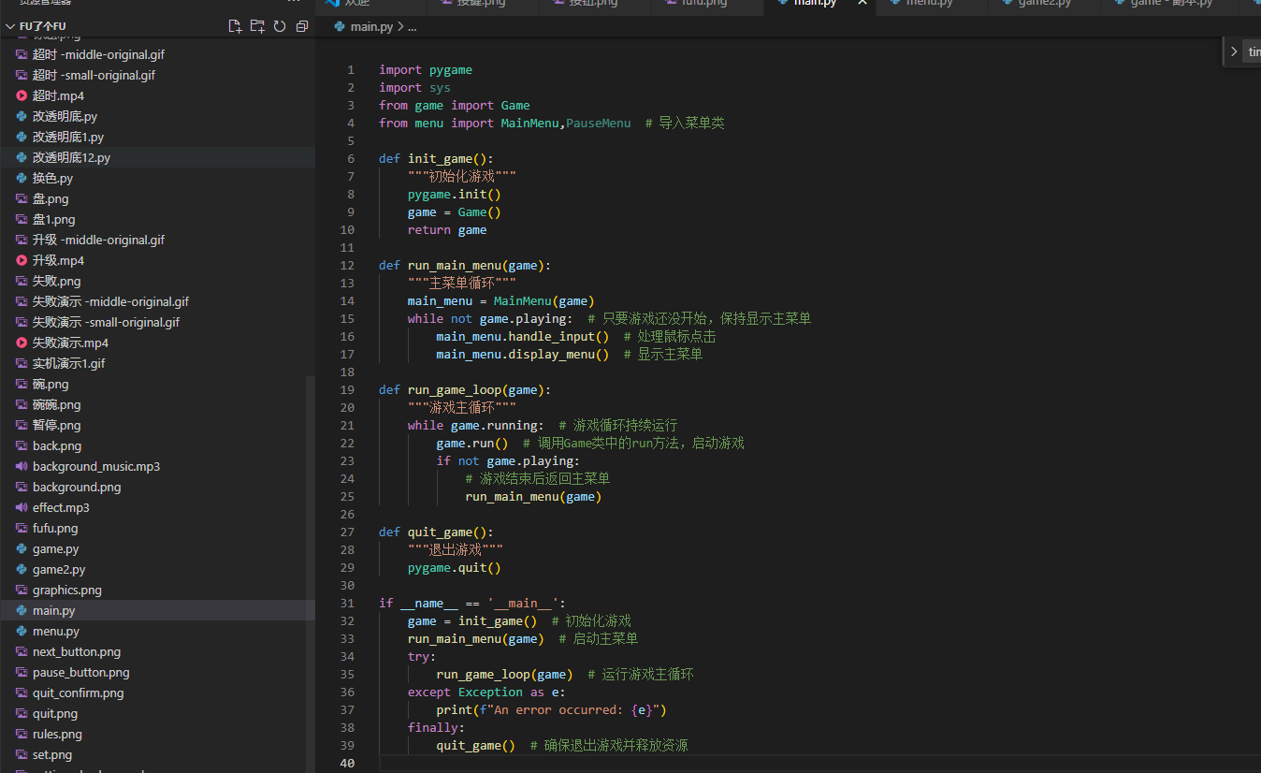Click line number 31 in the gutter

point(348,604)
